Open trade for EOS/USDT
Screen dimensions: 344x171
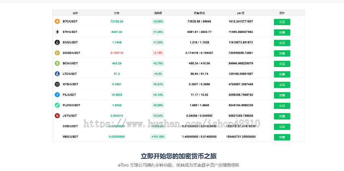[x=282, y=43]
